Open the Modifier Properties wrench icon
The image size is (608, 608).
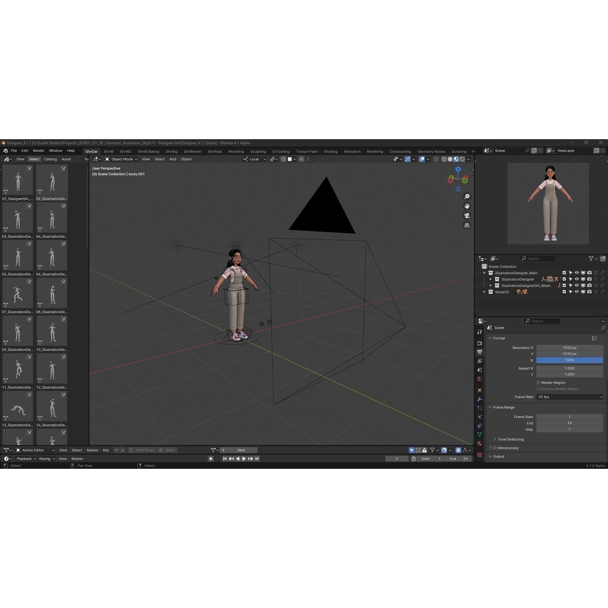(479, 399)
